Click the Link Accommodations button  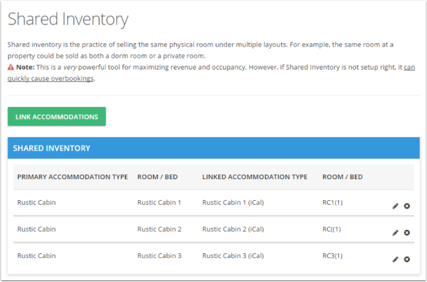(x=57, y=117)
